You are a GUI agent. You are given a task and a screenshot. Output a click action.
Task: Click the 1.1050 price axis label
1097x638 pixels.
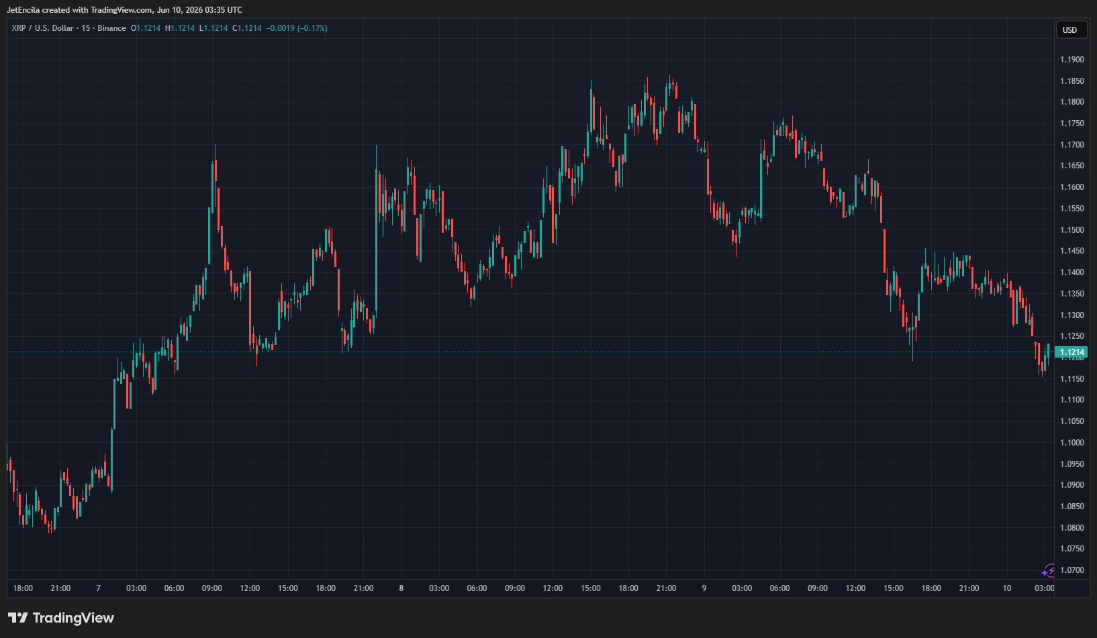pos(1072,421)
